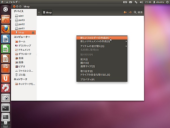Open Ubuntu Software Center launcher icon
This screenshot has width=170, height=128.
(x=6, y=68)
